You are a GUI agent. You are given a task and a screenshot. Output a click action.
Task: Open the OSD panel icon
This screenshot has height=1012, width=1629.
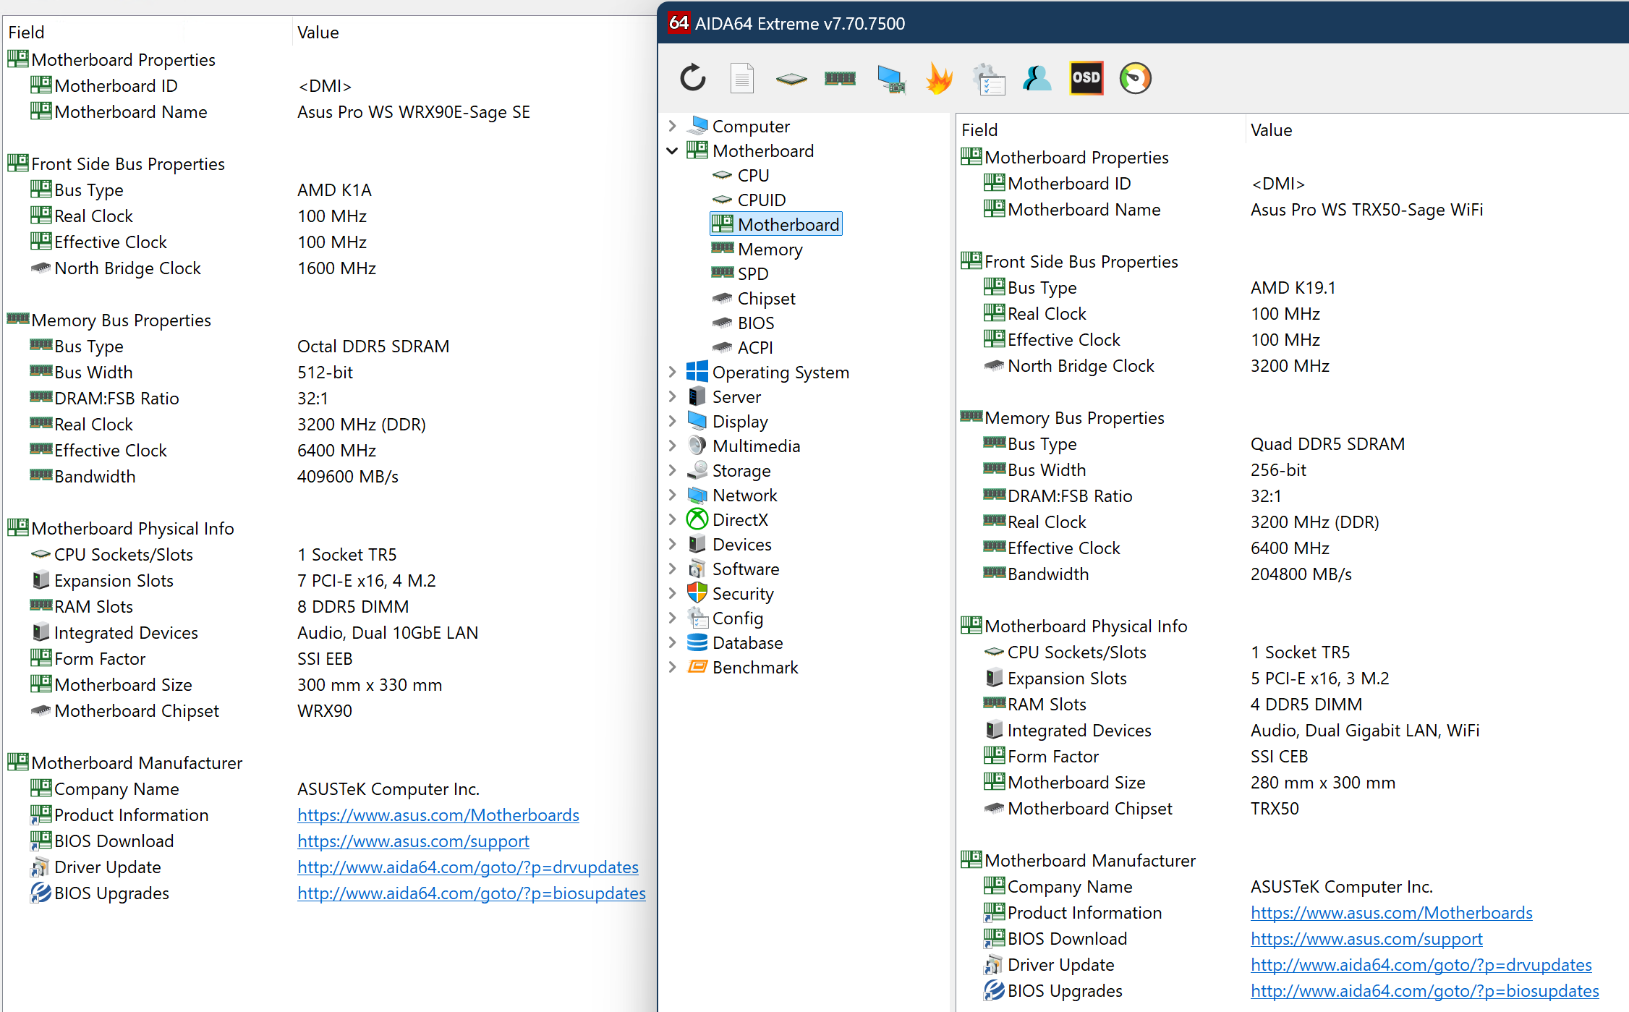[1086, 78]
